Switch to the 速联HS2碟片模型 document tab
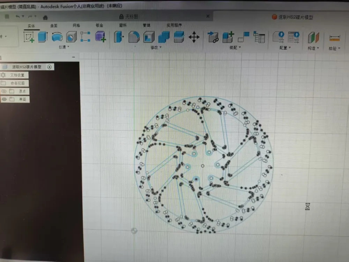The width and height of the screenshot is (349, 262). coord(293,17)
